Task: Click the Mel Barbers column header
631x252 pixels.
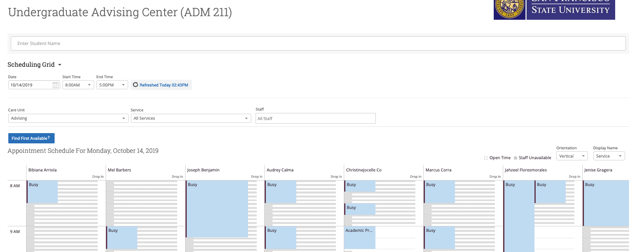Action: [119, 170]
